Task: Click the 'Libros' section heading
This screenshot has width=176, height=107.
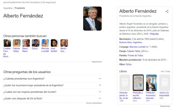Action: [x=123, y=71]
